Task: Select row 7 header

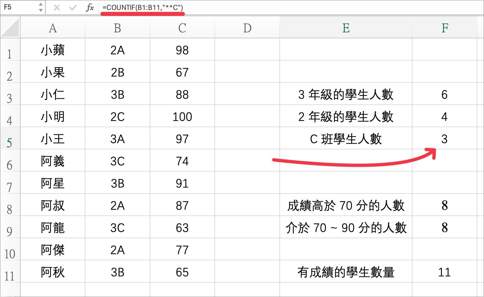Action: [x=10, y=183]
